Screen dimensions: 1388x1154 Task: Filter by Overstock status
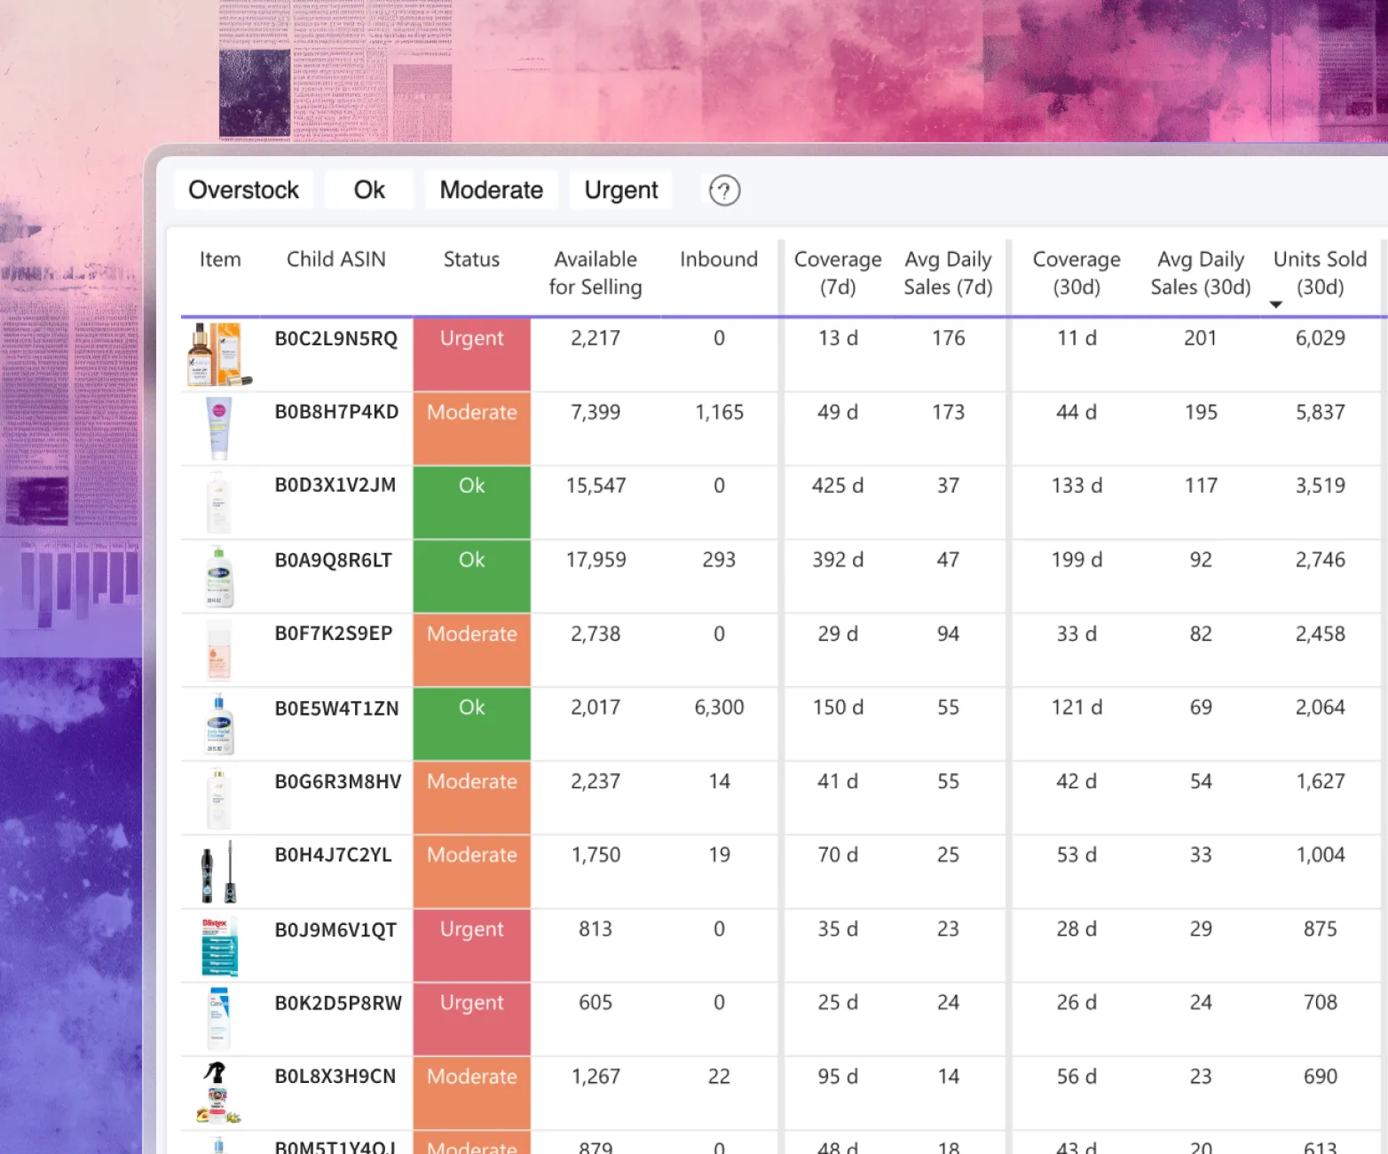(243, 190)
